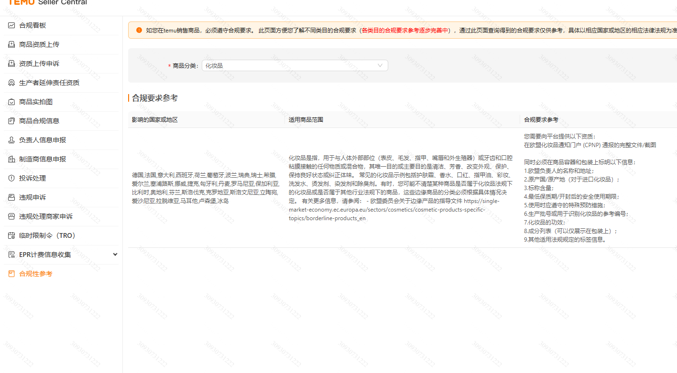The image size is (677, 373).
Task: Expand the EPR计费信息收集 submenu chevron
Action: pyautogui.click(x=115, y=255)
